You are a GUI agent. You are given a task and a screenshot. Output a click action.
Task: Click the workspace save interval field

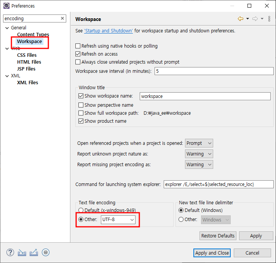(214, 71)
